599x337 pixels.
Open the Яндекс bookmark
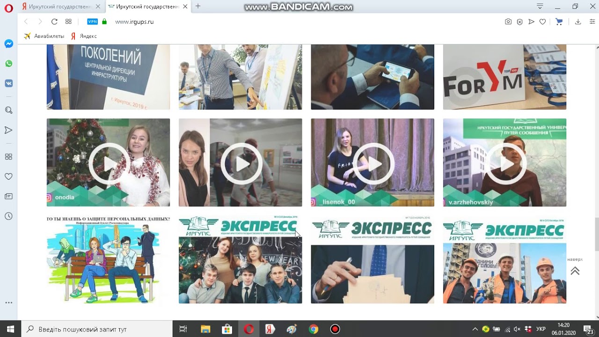[x=84, y=36]
